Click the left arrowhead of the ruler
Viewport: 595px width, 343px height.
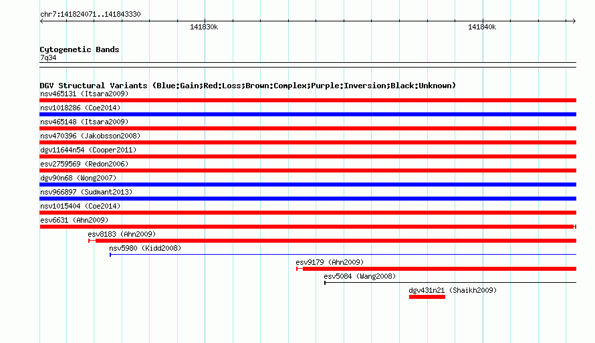click(41, 21)
